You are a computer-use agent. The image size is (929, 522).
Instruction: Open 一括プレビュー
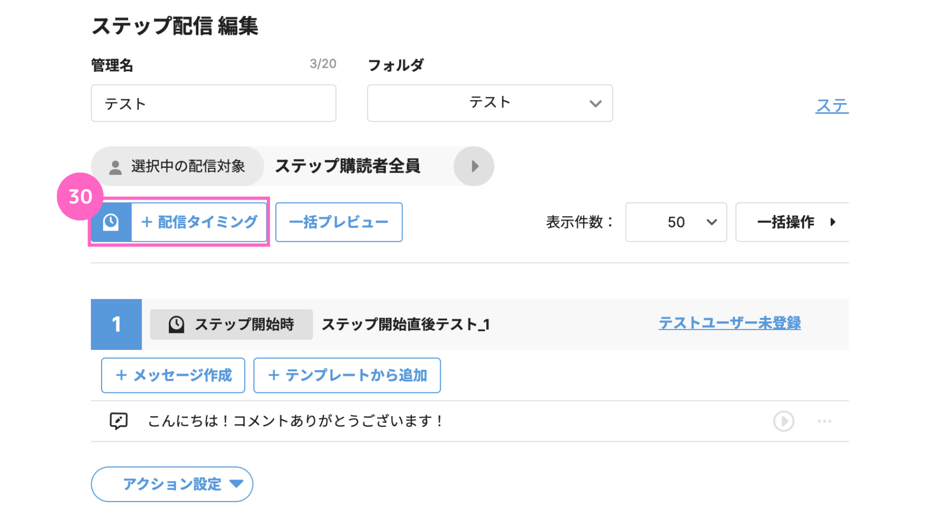coord(339,222)
